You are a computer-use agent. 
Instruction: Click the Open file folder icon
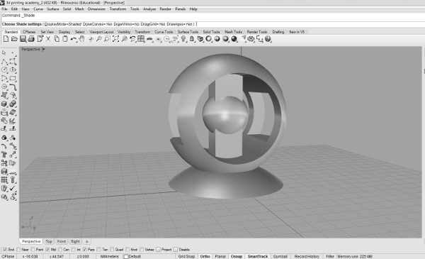(x=14, y=39)
